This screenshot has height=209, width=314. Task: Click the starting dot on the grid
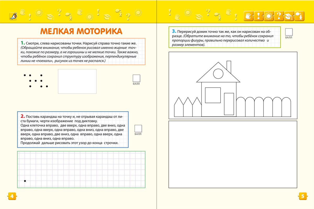point(25,181)
